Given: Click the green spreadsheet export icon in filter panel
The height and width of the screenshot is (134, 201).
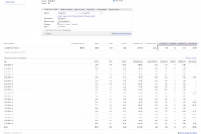Looking at the screenshot, I should pos(113,34).
